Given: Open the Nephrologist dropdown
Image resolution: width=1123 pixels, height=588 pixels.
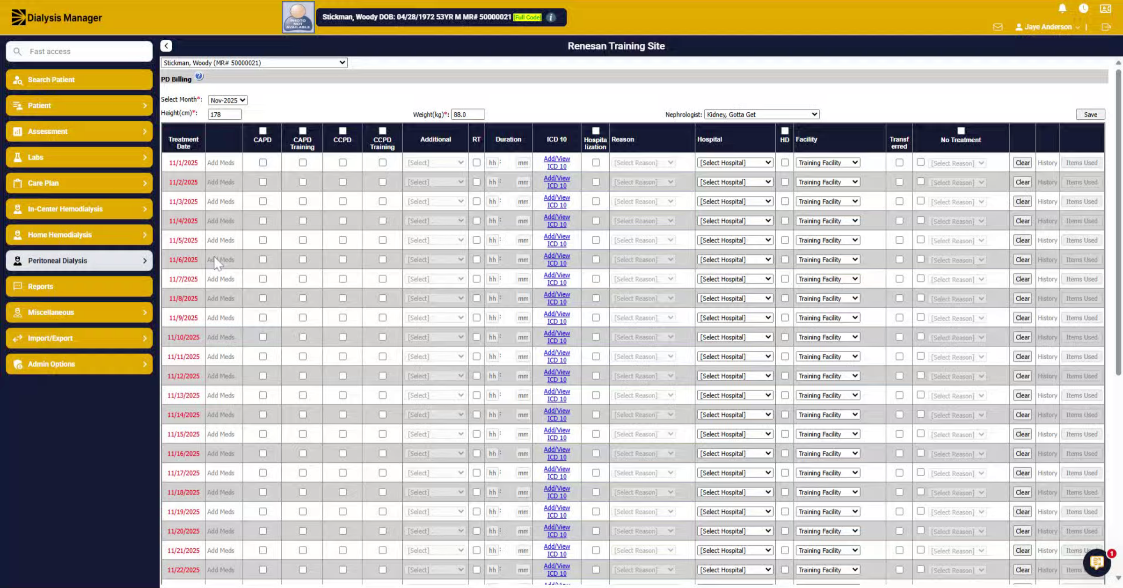Looking at the screenshot, I should [762, 115].
